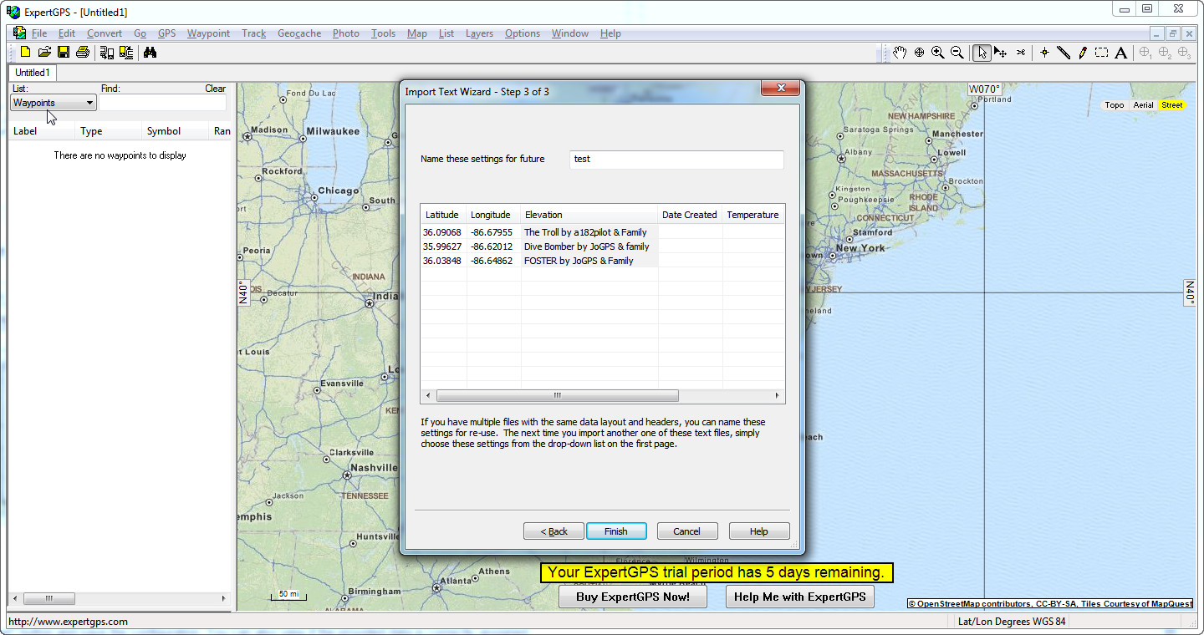Image resolution: width=1204 pixels, height=635 pixels.
Task: Click the Label column header in waypoint list
Action: point(42,131)
